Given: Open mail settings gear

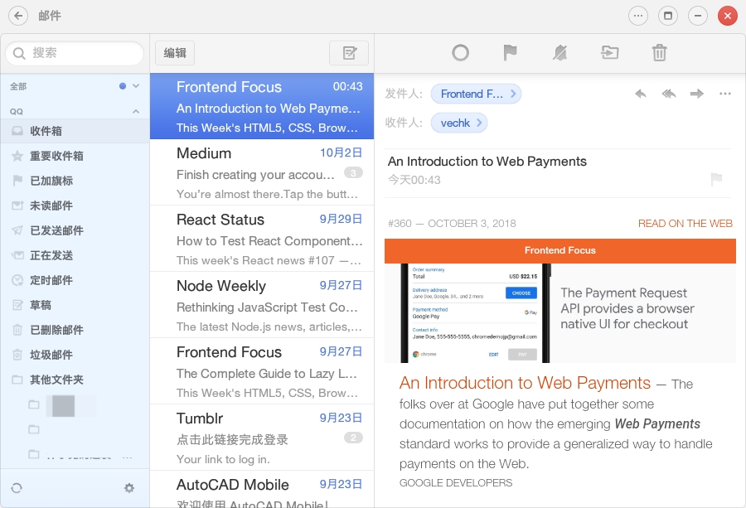Looking at the screenshot, I should click(x=129, y=488).
